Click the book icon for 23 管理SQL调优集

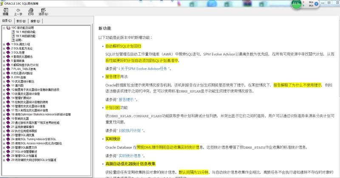(x=8, y=135)
